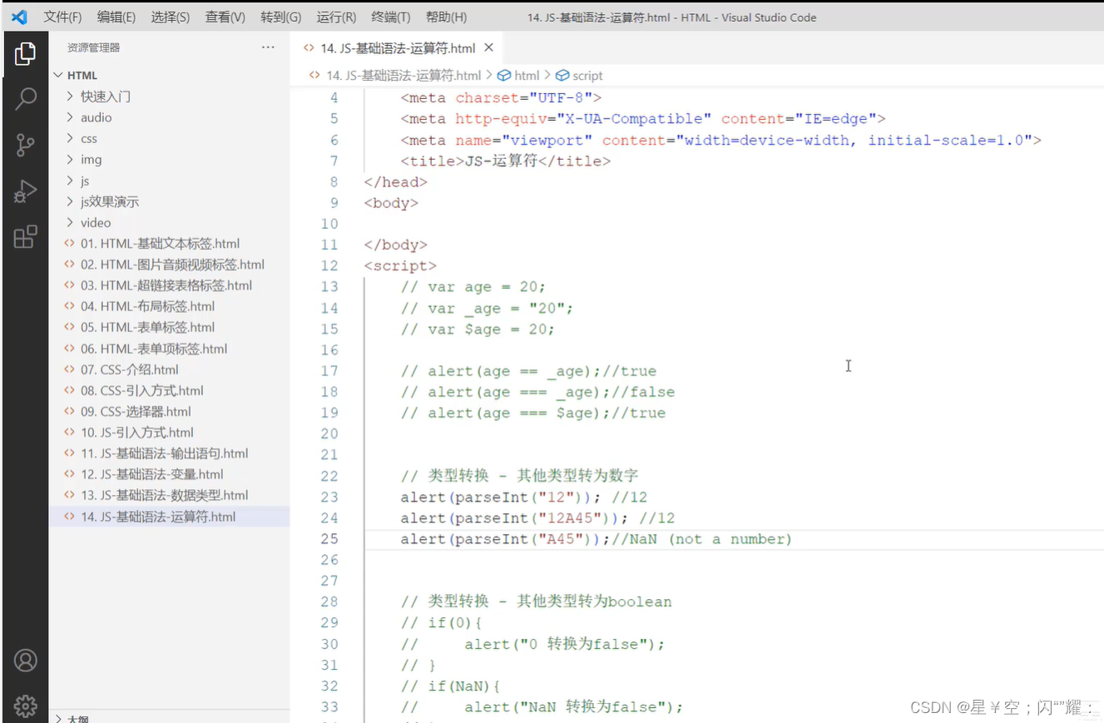Click the Accounts icon above the gear

[25, 660]
